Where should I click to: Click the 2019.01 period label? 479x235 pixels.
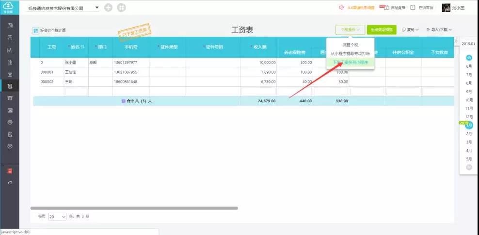469,44
